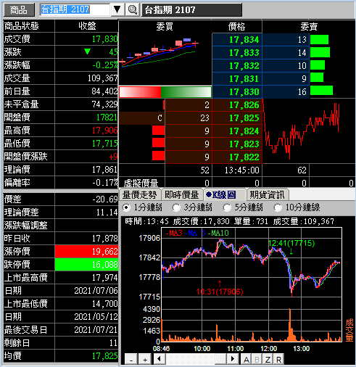Click the 昨日收 value 17,878
The width and height of the screenshot is (356, 367).
[104, 239]
